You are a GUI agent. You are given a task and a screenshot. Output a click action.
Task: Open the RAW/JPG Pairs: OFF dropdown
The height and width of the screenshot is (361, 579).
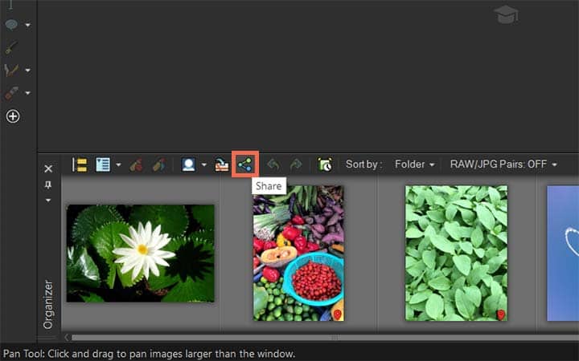coord(503,164)
